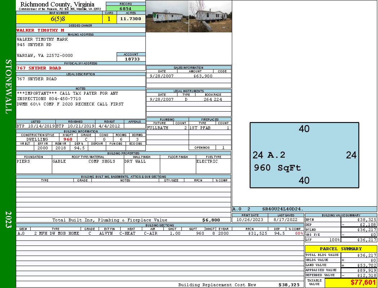
Task: Select the STONEWALL district label on green bar
Action: click(8, 87)
